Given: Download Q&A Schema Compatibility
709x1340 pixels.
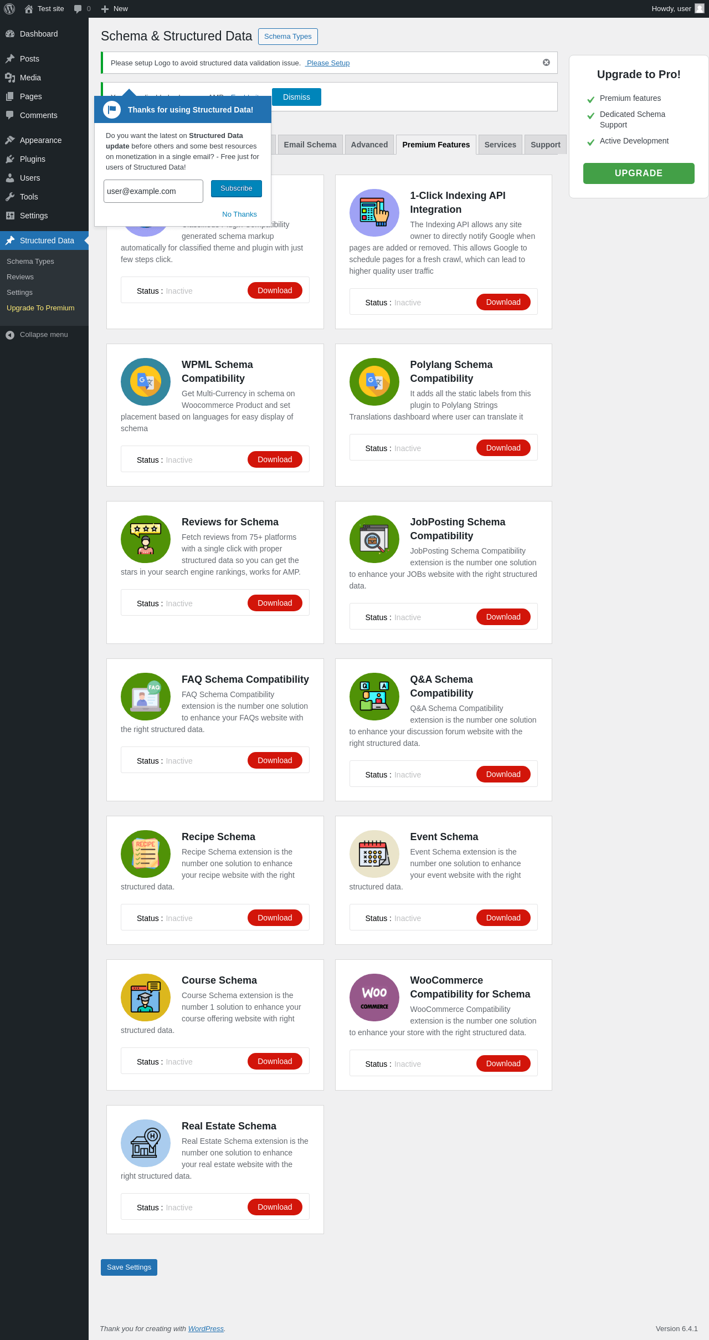Looking at the screenshot, I should 504,774.
